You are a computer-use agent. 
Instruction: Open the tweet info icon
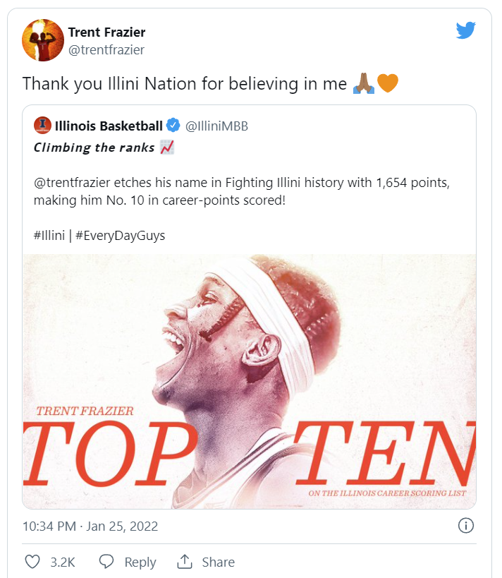coord(465,526)
